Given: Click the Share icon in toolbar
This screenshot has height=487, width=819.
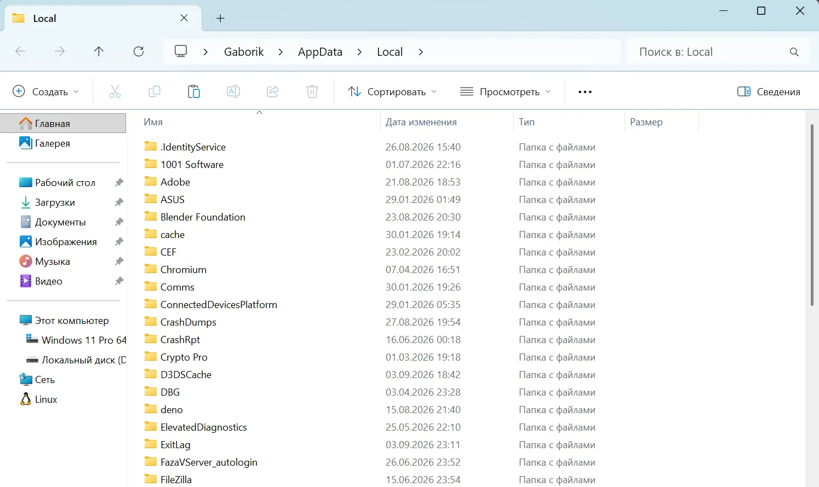Looking at the screenshot, I should pos(273,91).
